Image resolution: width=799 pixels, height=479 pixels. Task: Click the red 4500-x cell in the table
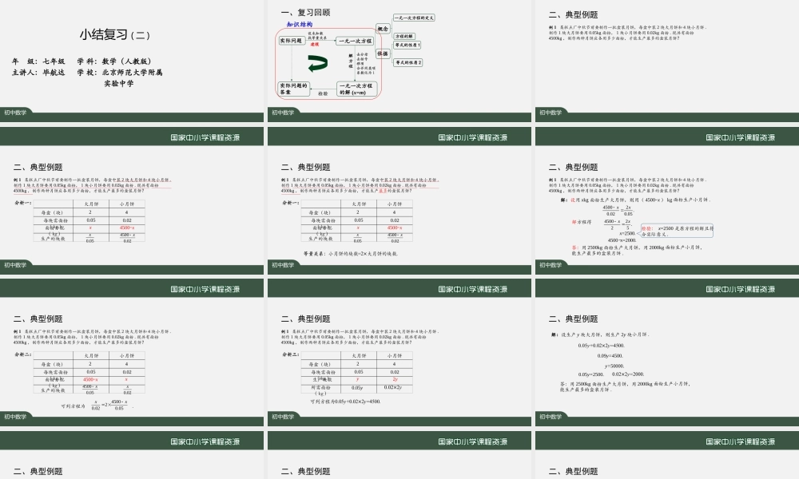pos(125,229)
